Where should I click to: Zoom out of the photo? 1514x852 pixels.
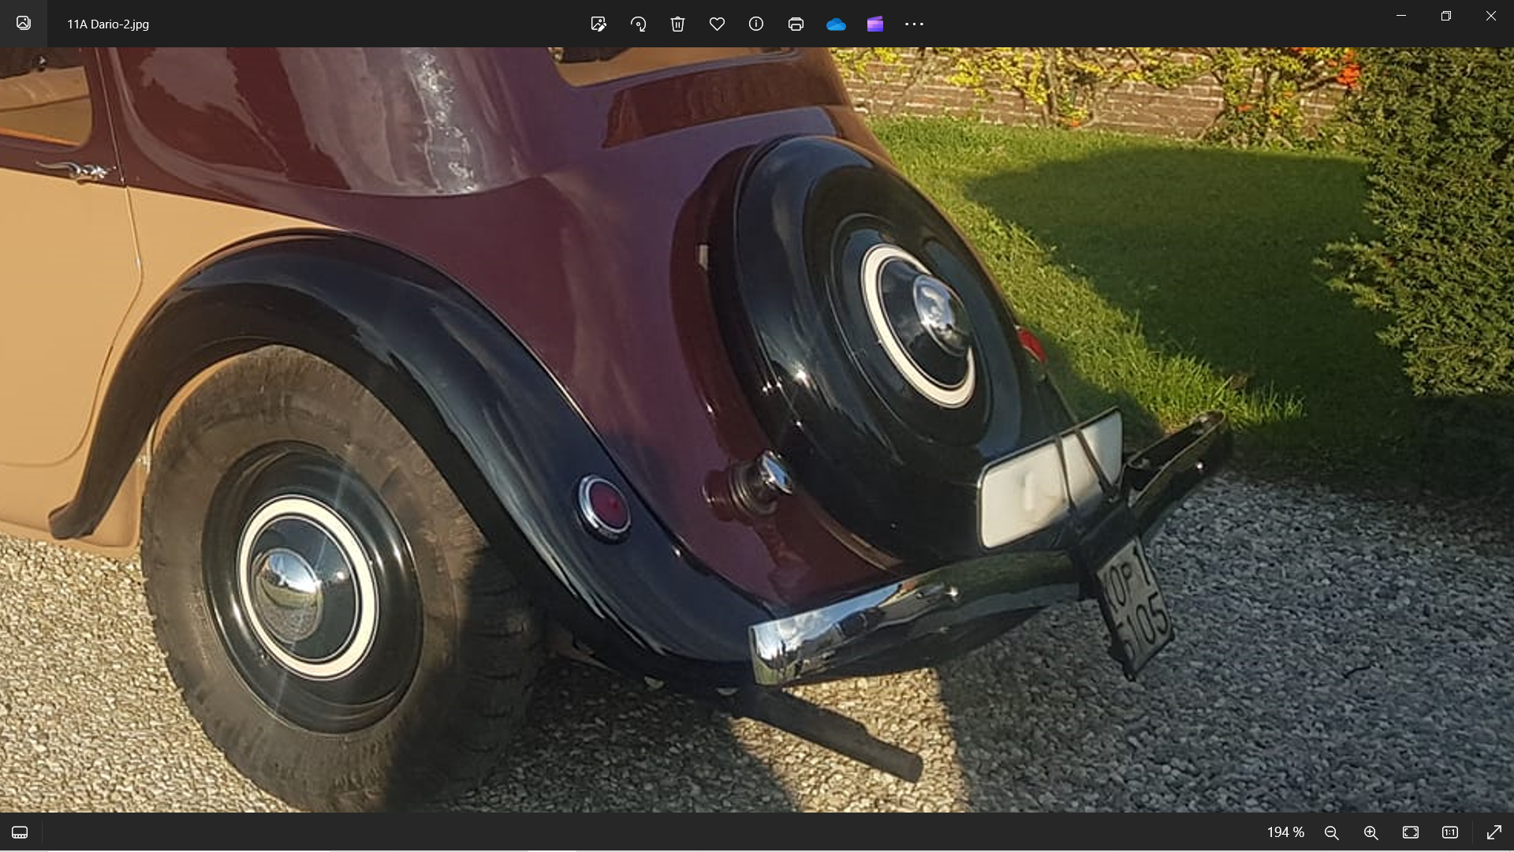[1332, 832]
